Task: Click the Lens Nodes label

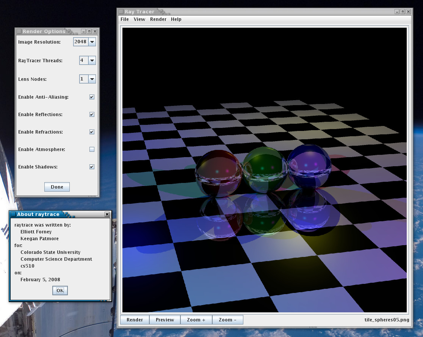Action: (x=32, y=79)
